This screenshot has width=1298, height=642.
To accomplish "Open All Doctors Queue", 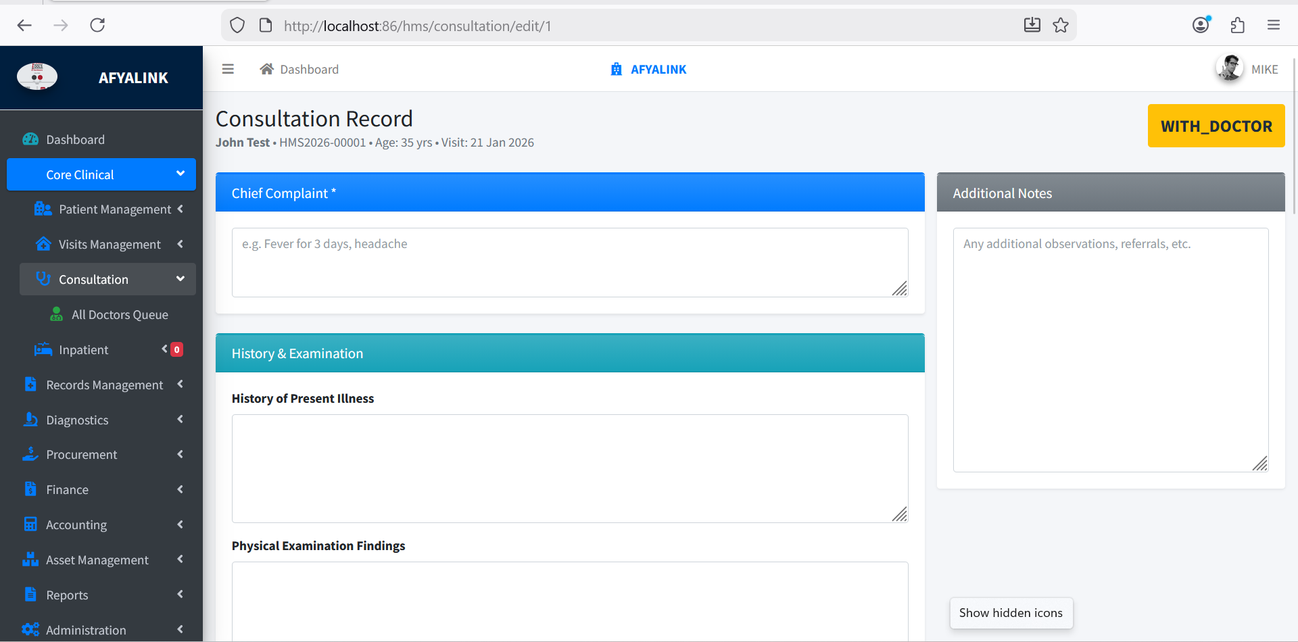I will [x=120, y=314].
